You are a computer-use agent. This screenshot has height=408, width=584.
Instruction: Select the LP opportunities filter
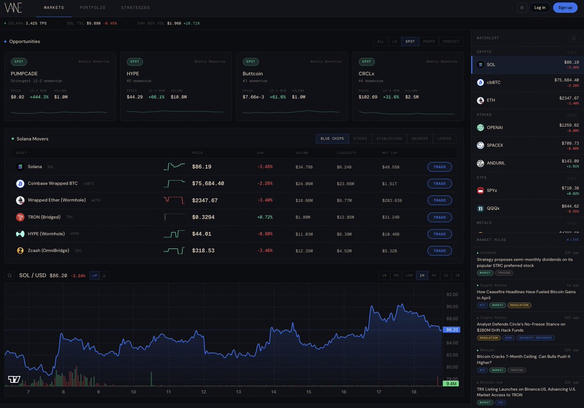(x=395, y=41)
